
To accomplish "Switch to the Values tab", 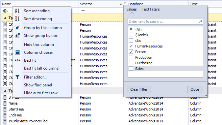I will click(132, 9).
